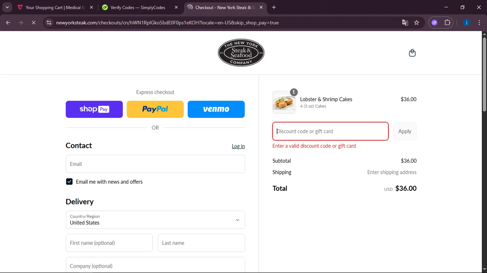Viewport: 487px width, 273px height.
Task: Close the Verify Codes SimplyCodes tab
Action: click(176, 7)
